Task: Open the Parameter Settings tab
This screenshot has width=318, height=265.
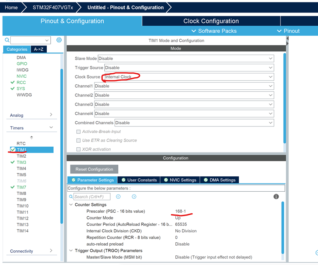Action: click(x=92, y=180)
